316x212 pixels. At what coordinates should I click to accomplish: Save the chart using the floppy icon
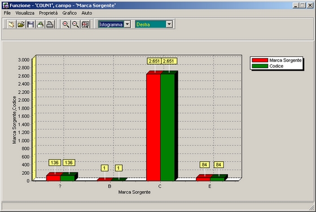(30, 24)
